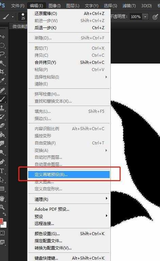This screenshot has width=160, height=261.
Task: Select the Magic Wand tool
Action: 2,63
